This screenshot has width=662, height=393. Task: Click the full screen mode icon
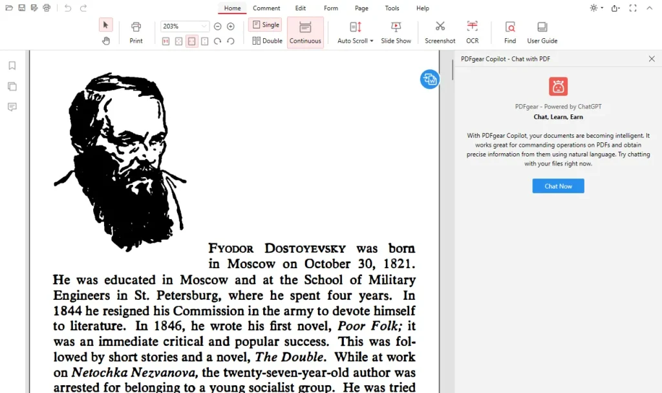click(x=632, y=8)
